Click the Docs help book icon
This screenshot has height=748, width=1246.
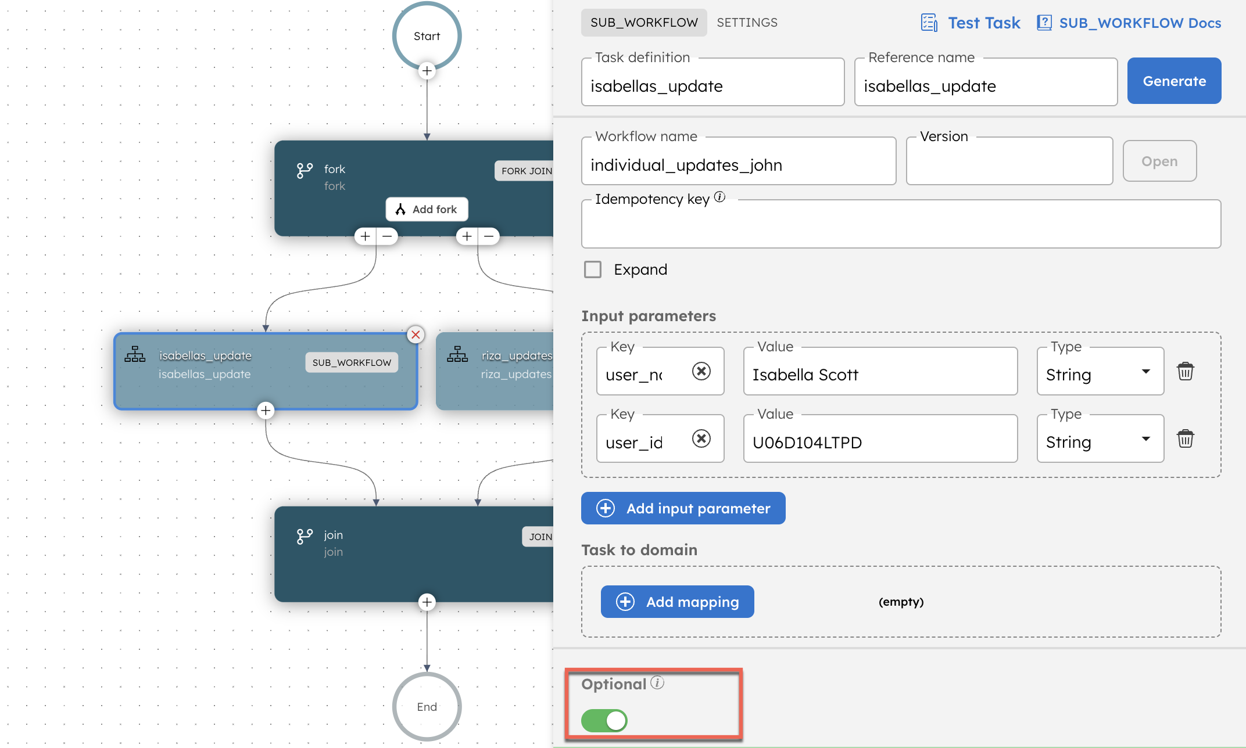click(1044, 23)
